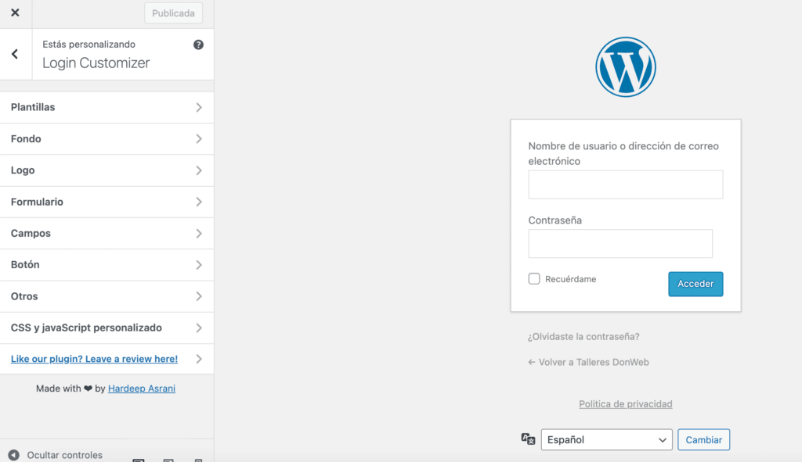Switch to tablet preview mode
The height and width of the screenshot is (462, 802).
(169, 460)
